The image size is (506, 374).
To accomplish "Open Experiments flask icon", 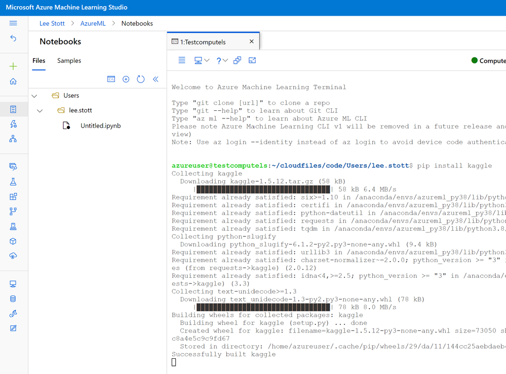I will (x=13, y=182).
